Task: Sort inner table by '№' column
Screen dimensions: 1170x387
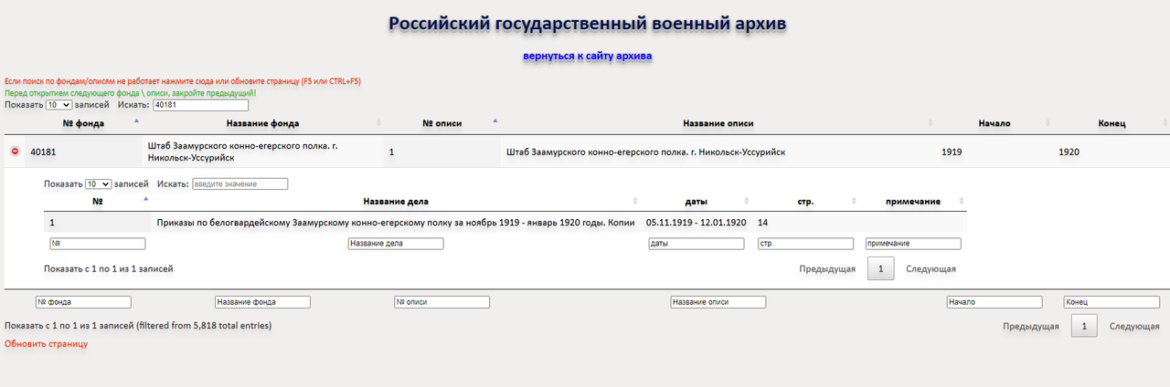Action: click(x=97, y=201)
